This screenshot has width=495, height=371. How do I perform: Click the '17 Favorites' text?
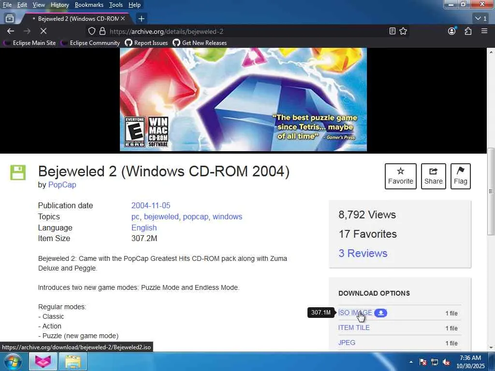tap(368, 234)
